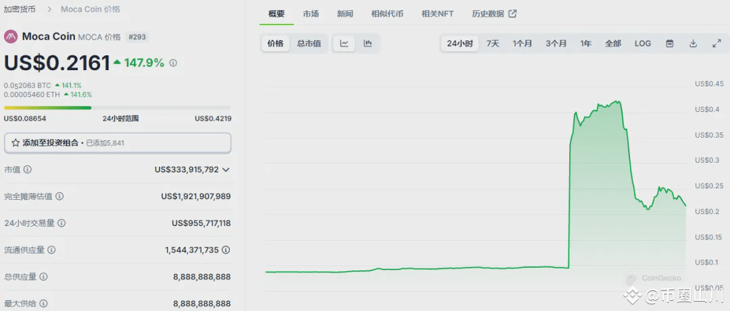This screenshot has height=311, width=730.
Task: Show info tooltip for 流通供应量 label
Action: click(x=51, y=250)
